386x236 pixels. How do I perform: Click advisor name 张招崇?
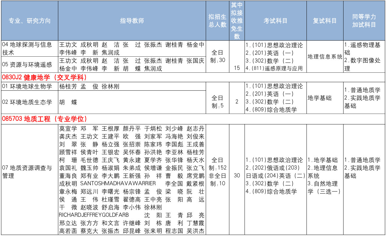[x=132, y=144]
